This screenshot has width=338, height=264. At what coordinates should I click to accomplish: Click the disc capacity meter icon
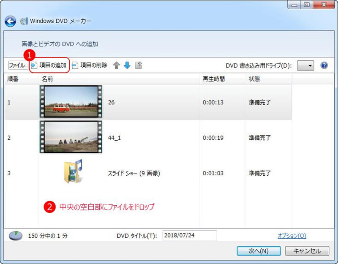(15, 236)
